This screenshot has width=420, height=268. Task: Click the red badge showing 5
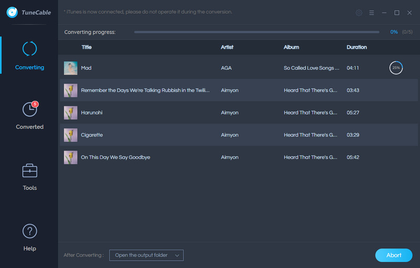[35, 104]
